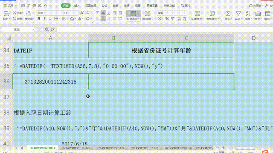Toggle top vertical alignment
Image resolution: width=273 pixels, height=153 pixels.
[98, 13]
